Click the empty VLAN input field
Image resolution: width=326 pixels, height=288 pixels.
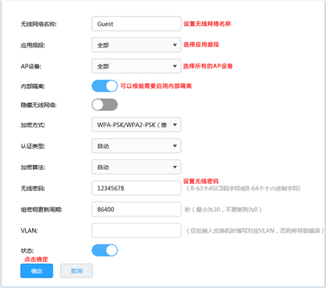coord(136,230)
